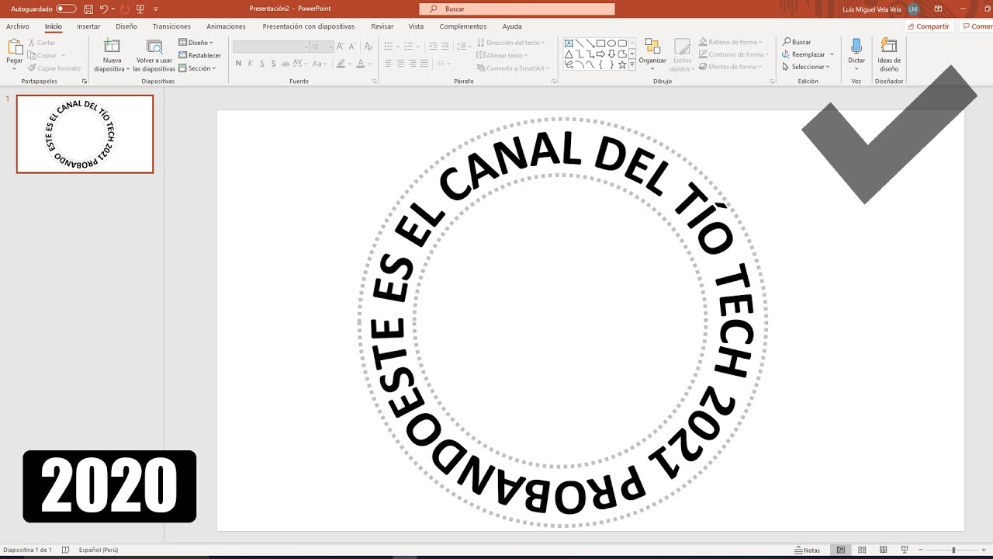Click Restablecer slide button

tap(199, 55)
